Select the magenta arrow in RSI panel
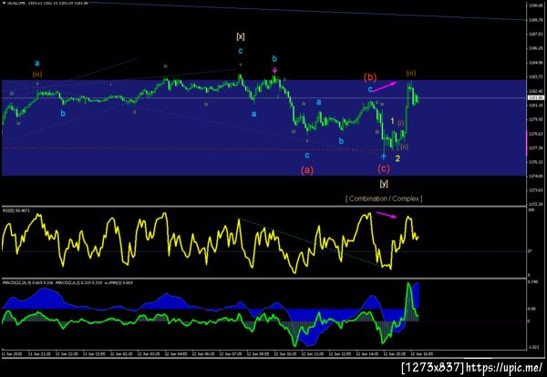This screenshot has width=547, height=377. (x=387, y=215)
